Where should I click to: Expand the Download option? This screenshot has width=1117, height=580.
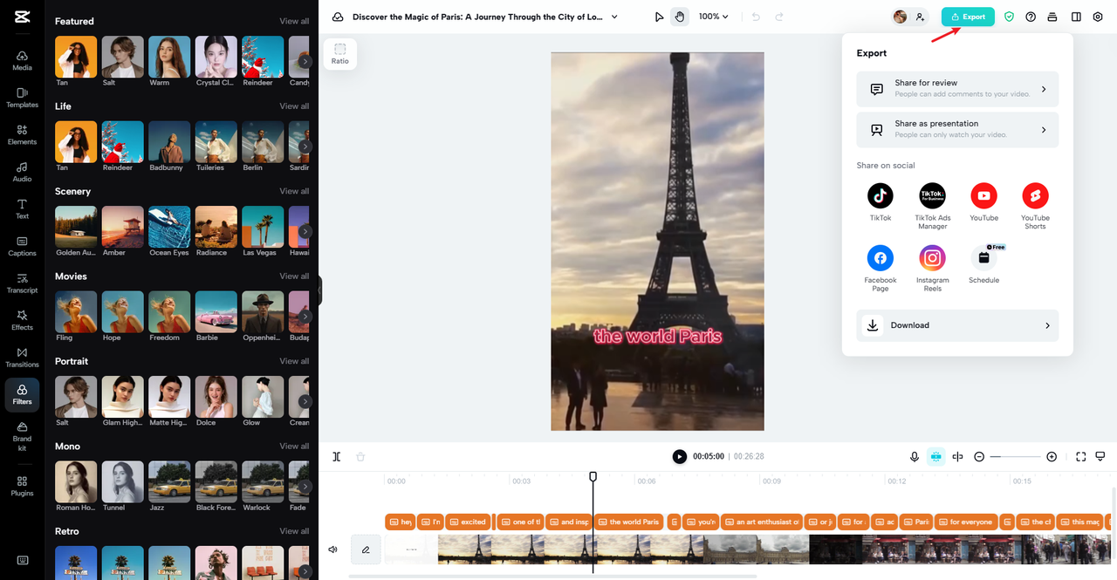click(x=957, y=325)
